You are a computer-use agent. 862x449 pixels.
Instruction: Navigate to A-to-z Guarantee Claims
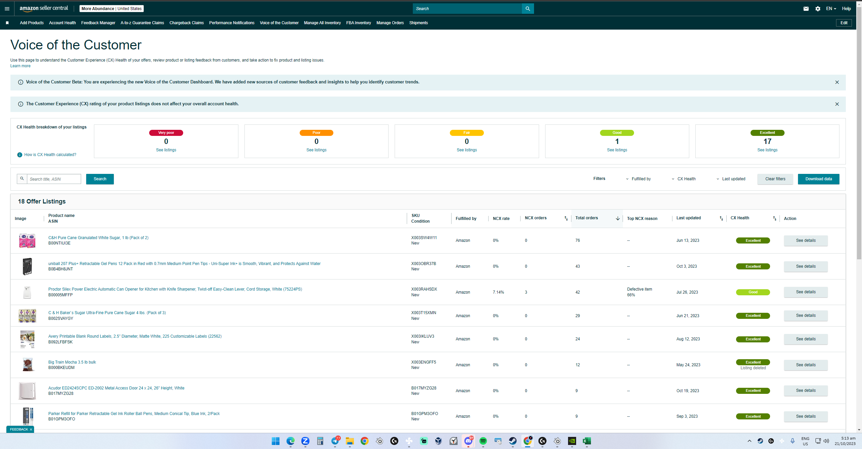tap(142, 23)
